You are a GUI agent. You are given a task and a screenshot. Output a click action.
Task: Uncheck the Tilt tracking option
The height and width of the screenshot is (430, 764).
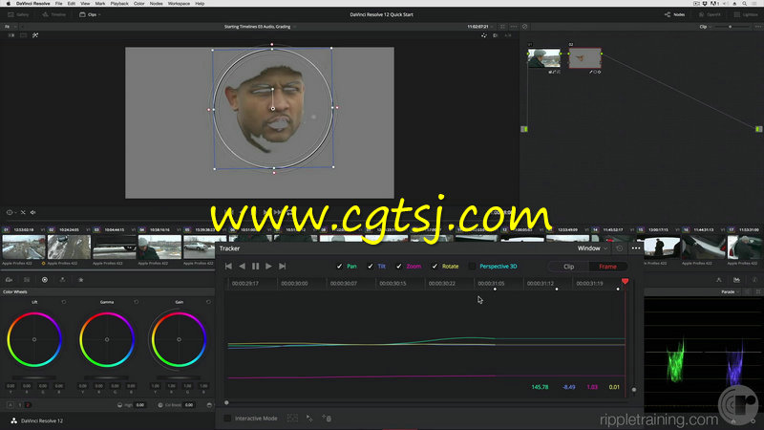pyautogui.click(x=371, y=267)
